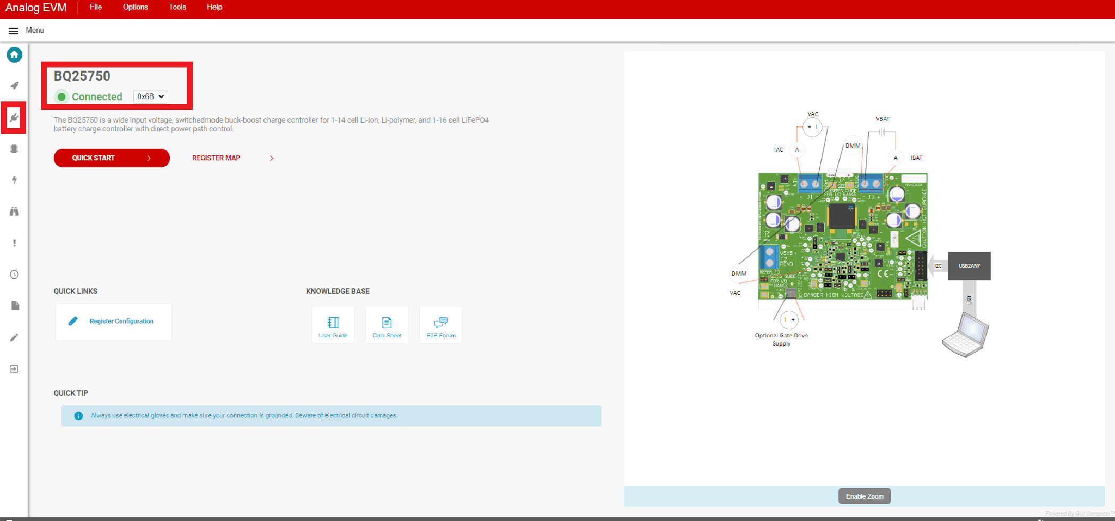1115x521 pixels.
Task: Open the rocket quick start sidebar icon
Action: coord(14,86)
